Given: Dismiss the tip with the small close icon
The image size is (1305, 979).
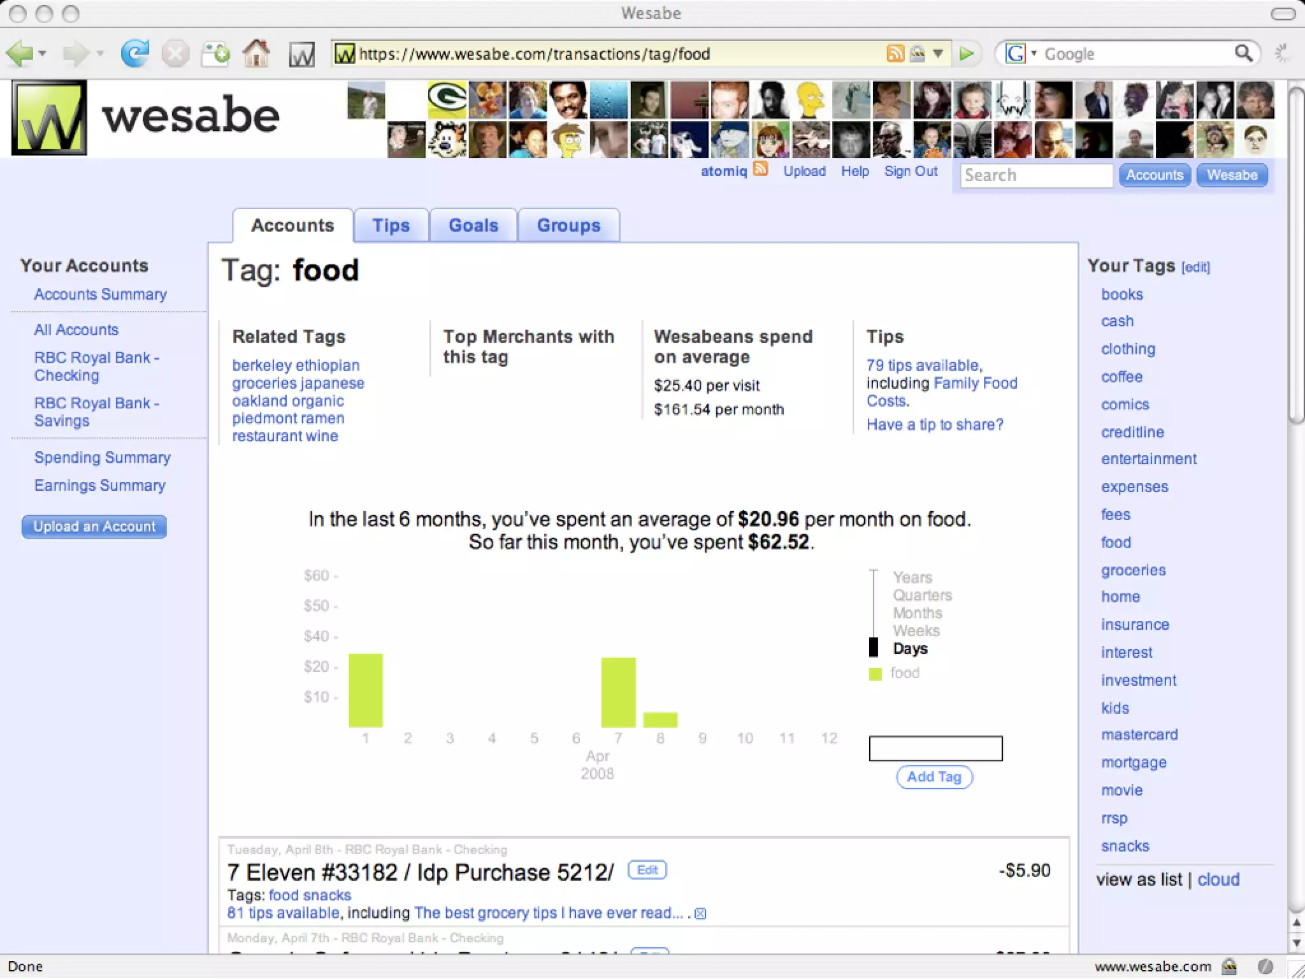Looking at the screenshot, I should [x=700, y=913].
